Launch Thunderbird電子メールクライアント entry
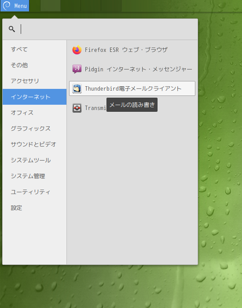Viewport: 242px width, 308px height. [x=132, y=88]
